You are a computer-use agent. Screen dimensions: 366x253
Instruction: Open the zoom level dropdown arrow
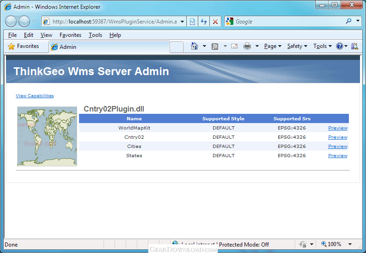350,244
